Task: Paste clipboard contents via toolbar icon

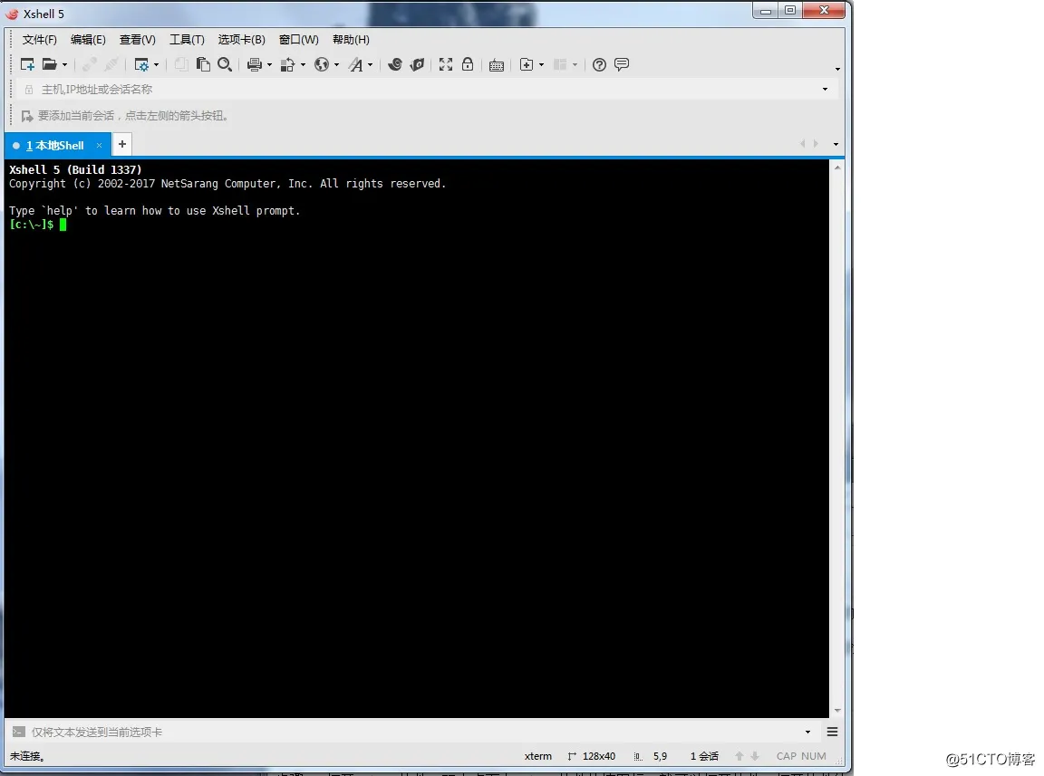Action: point(203,64)
